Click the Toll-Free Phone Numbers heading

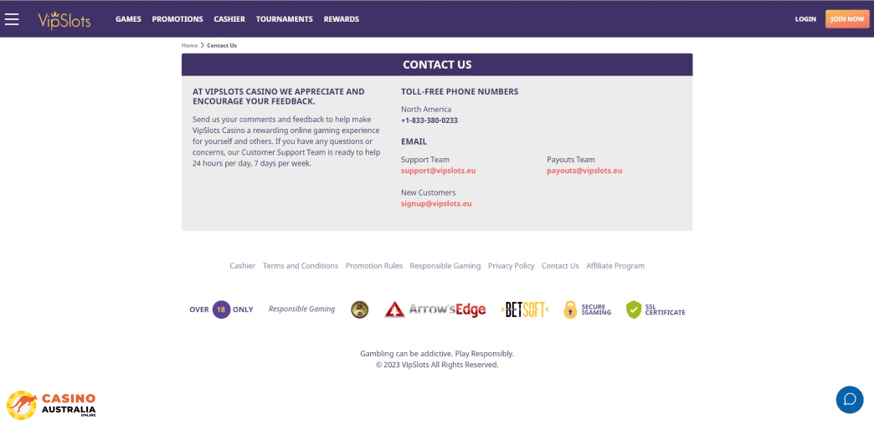click(x=460, y=91)
